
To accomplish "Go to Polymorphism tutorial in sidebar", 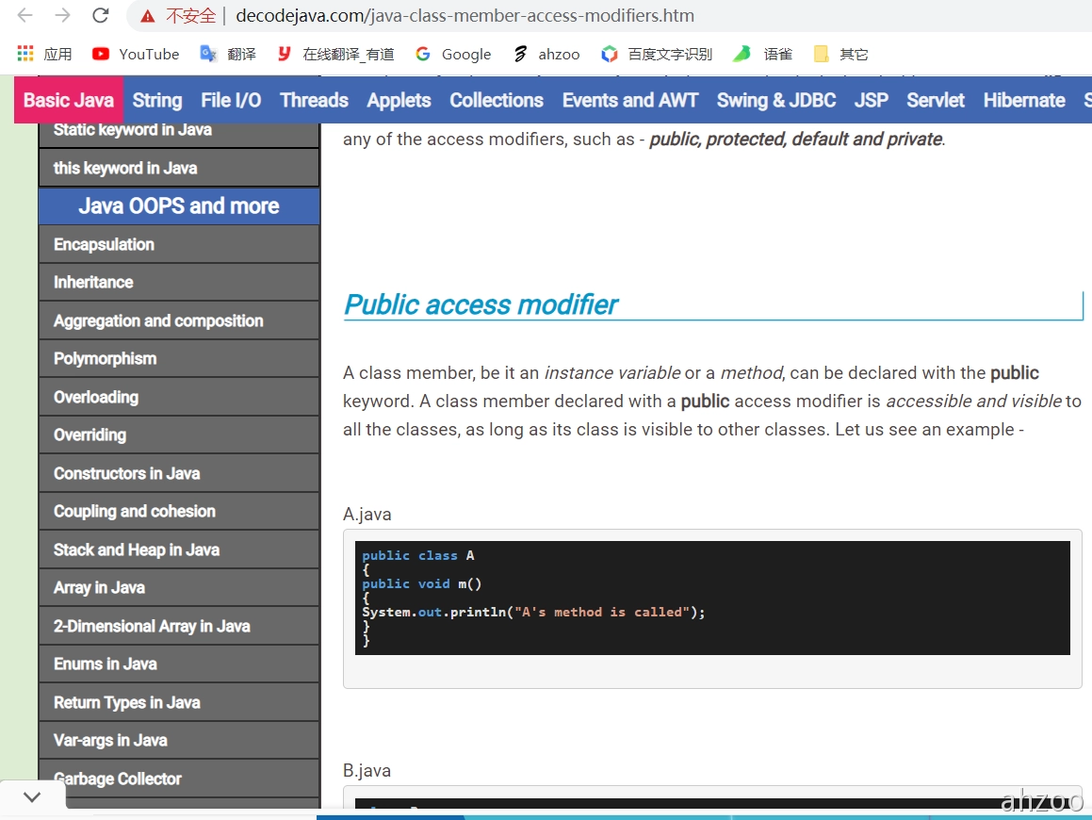I will pyautogui.click(x=105, y=358).
